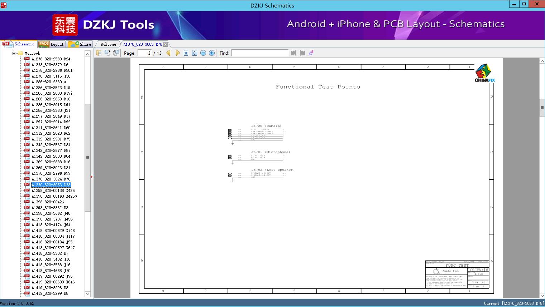
Task: Open schematic A1278_820-3115 J30
Action: click(51, 76)
